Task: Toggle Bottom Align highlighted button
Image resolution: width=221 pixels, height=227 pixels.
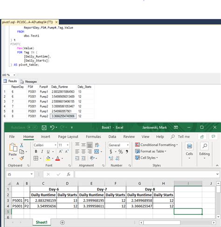Action: coord(90,145)
